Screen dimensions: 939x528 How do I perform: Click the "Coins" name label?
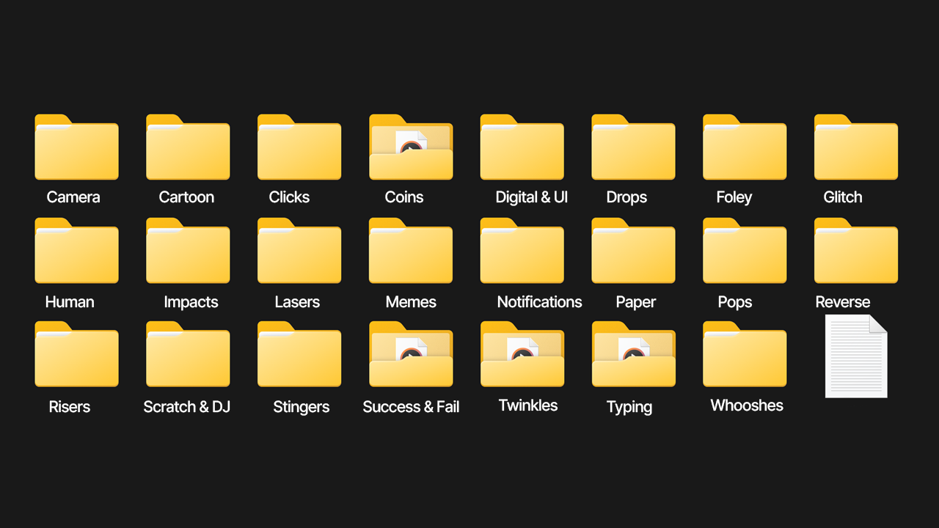click(404, 197)
